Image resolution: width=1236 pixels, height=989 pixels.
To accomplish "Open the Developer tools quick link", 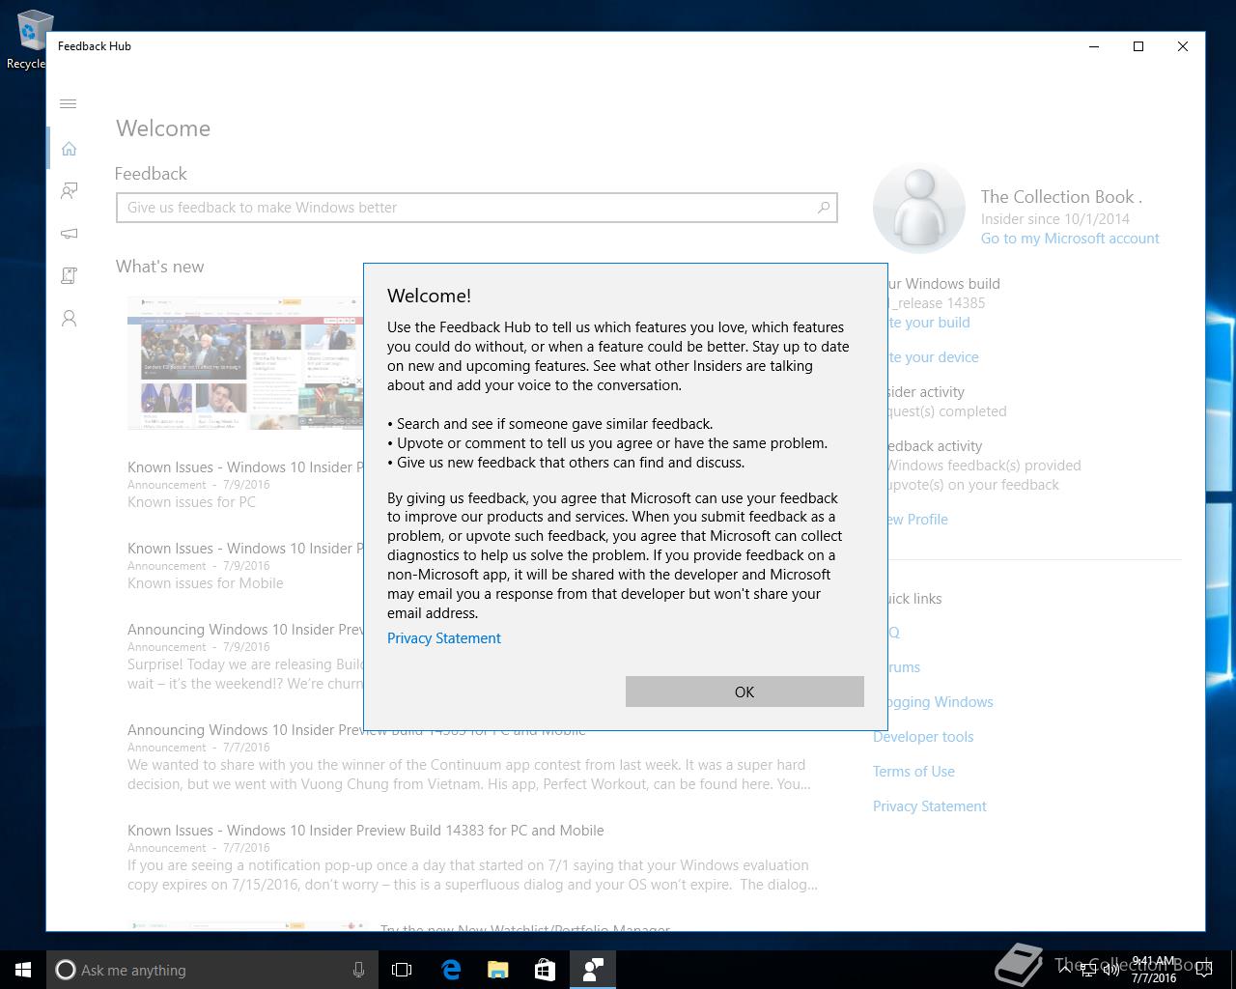I will click(923, 737).
